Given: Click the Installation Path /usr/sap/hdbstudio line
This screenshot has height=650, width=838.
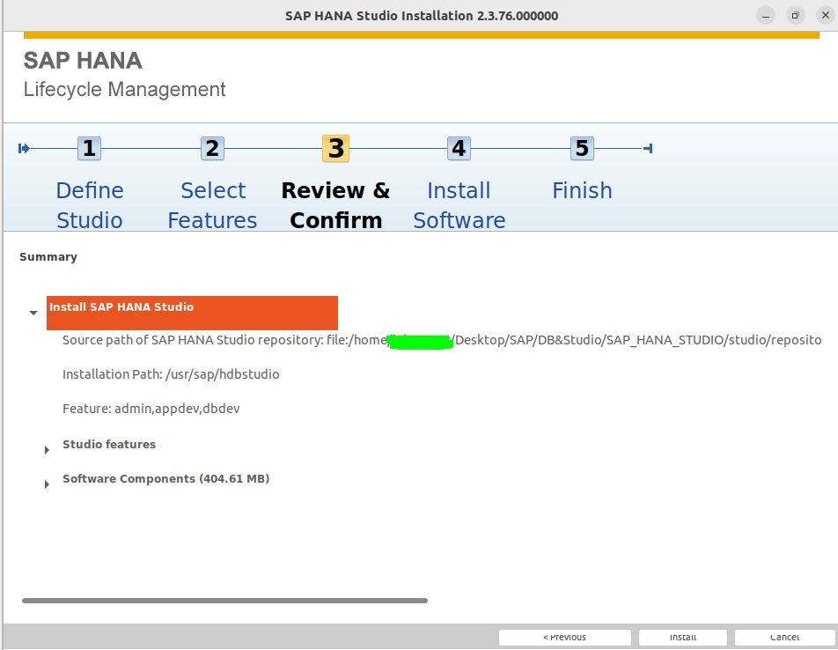Looking at the screenshot, I should (171, 374).
